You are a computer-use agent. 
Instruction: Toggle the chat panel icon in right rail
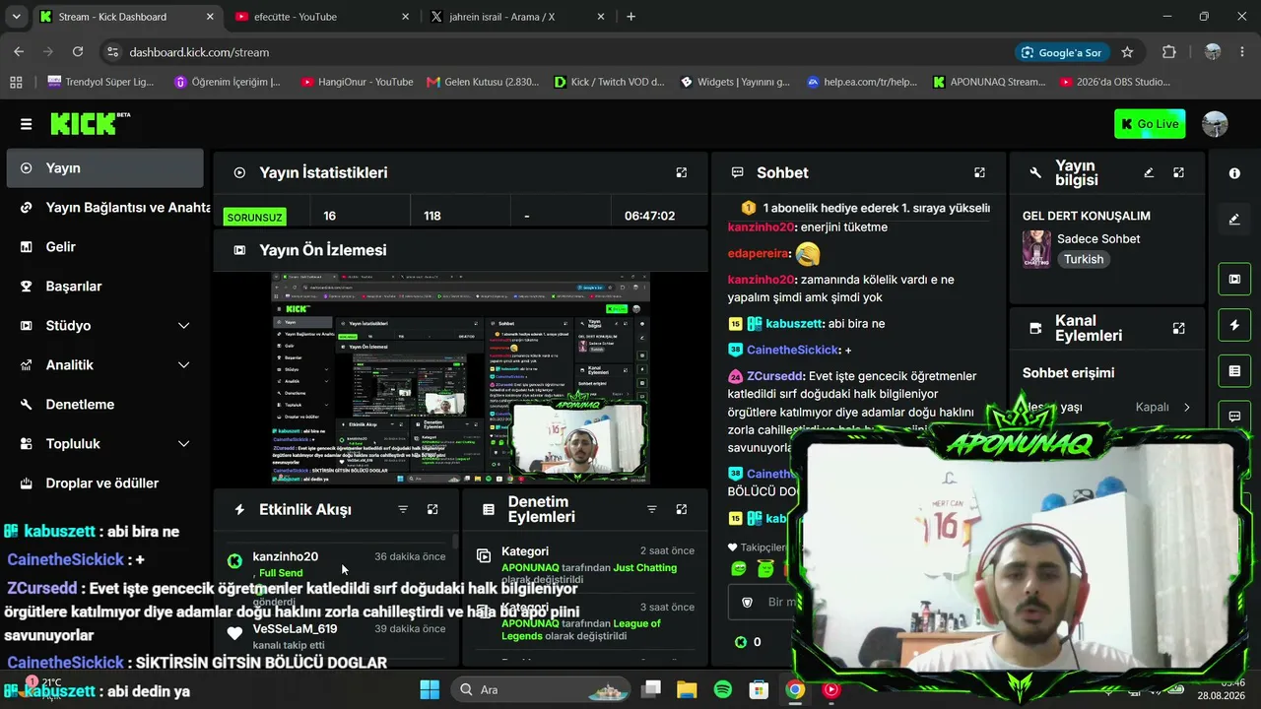tap(1234, 416)
